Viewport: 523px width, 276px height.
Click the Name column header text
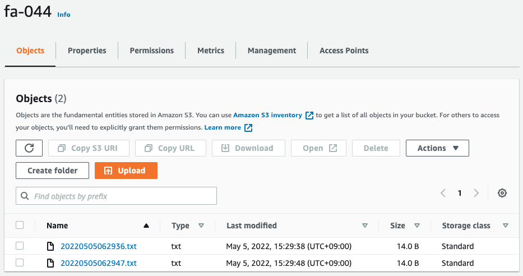click(57, 226)
